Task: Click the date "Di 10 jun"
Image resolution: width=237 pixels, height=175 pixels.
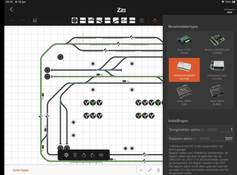Action: 20,2
